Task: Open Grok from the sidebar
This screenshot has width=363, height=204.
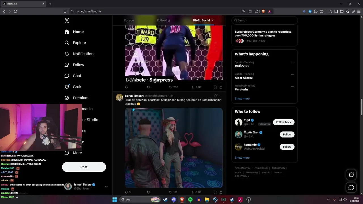Action: pos(73,87)
